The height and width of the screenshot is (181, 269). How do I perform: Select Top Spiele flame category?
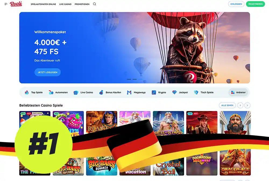[x=34, y=92]
